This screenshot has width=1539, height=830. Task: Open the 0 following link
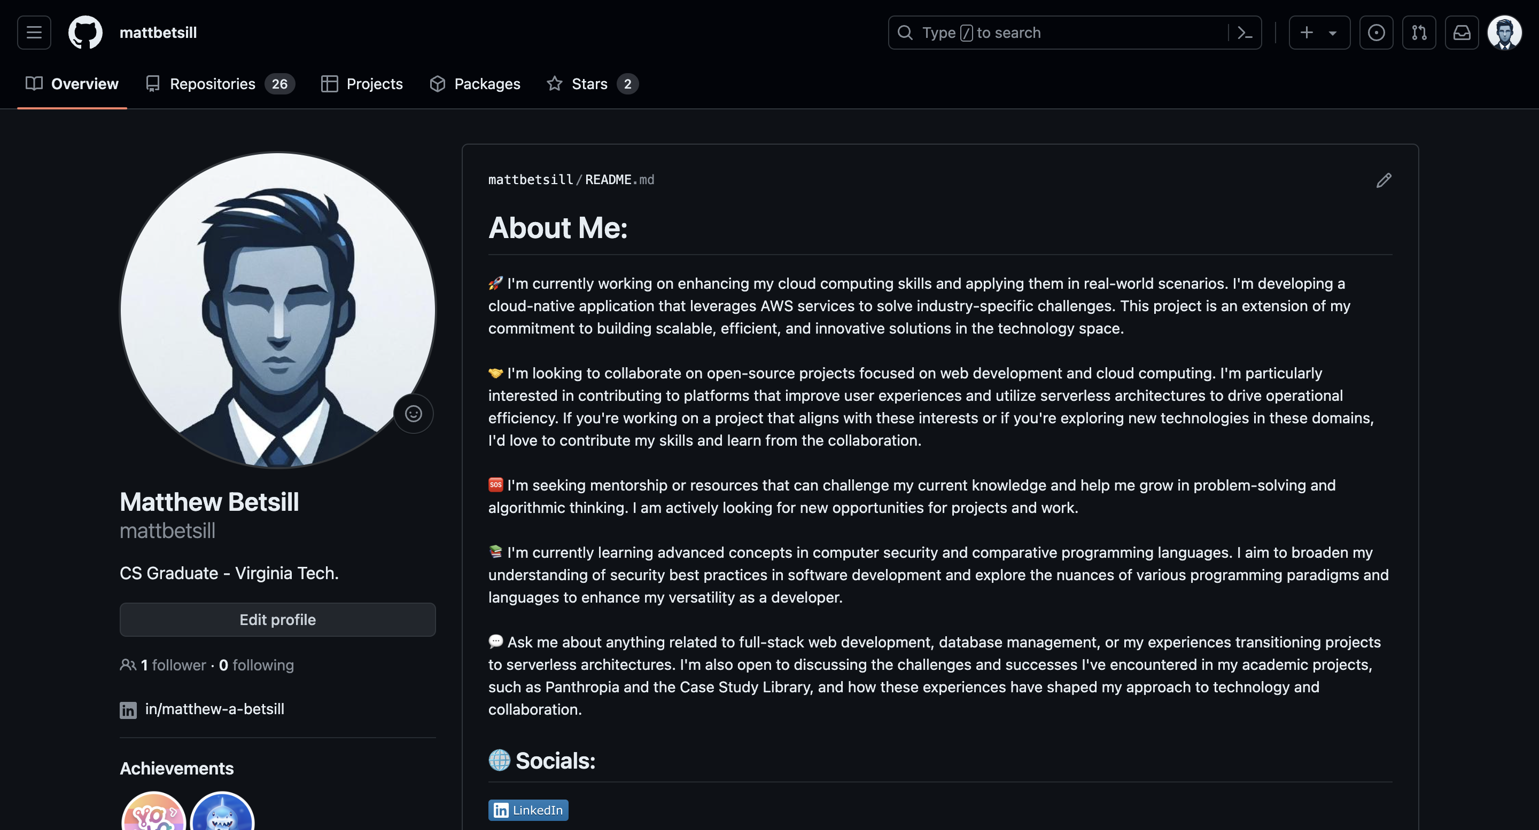point(256,665)
